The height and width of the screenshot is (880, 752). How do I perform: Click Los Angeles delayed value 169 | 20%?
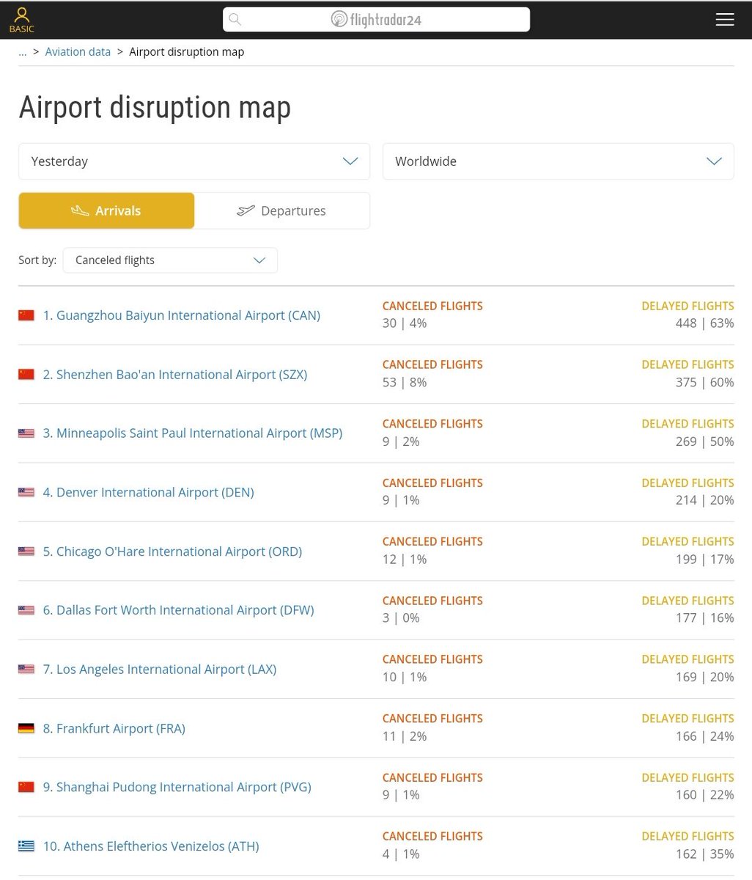coord(704,677)
